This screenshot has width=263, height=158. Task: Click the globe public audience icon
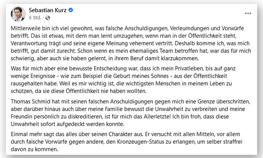coord(48,18)
